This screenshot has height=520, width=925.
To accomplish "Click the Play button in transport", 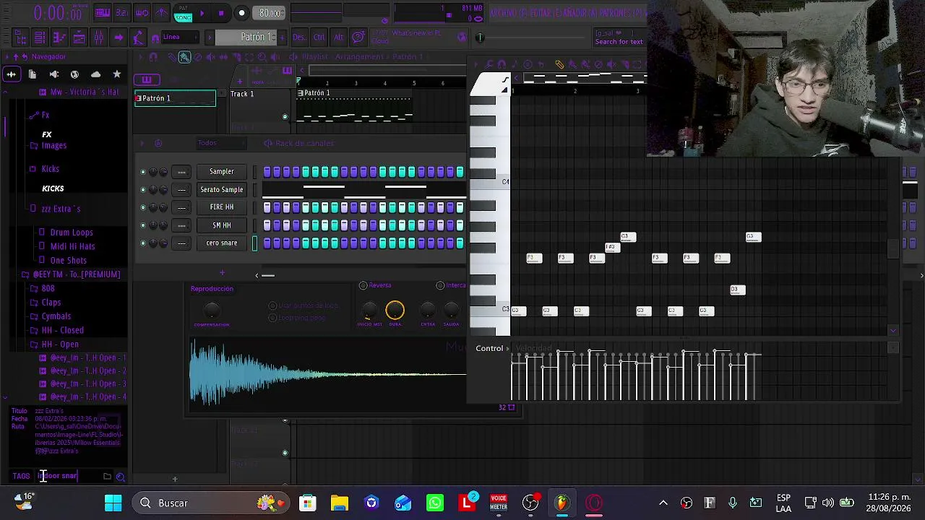I will coord(202,13).
